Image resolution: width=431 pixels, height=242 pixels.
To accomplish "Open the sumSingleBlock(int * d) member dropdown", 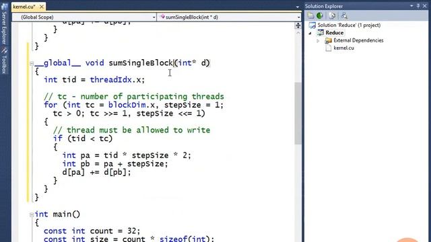I will (229, 17).
